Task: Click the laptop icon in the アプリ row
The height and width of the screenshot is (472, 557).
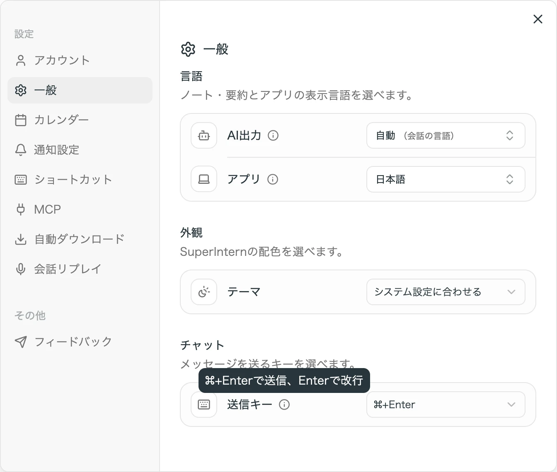Action: 204,179
